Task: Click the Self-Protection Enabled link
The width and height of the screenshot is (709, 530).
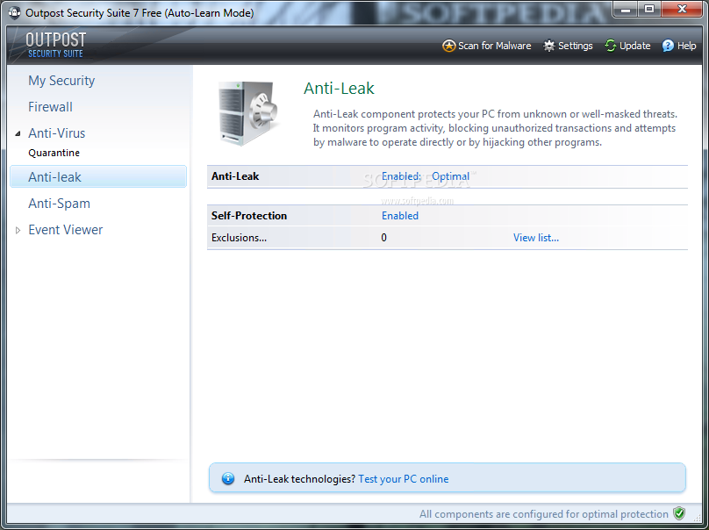Action: (400, 216)
